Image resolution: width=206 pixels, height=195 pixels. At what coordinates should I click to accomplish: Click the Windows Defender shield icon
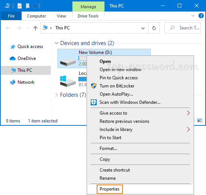click(94, 102)
